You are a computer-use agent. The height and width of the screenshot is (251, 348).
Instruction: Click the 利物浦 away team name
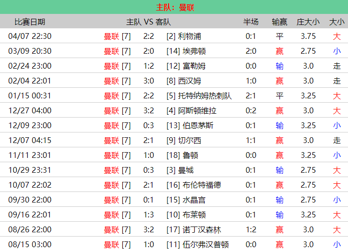(x=189, y=36)
